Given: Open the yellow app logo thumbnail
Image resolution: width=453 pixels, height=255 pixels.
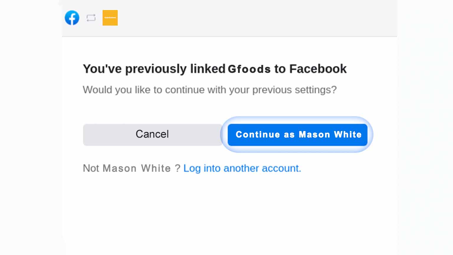Looking at the screenshot, I should tap(110, 18).
